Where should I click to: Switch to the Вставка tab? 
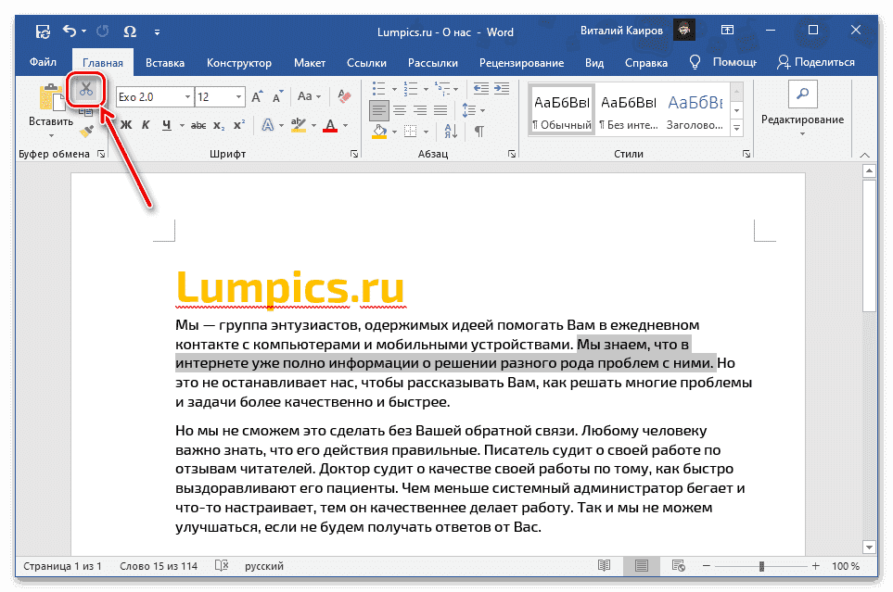(x=164, y=63)
